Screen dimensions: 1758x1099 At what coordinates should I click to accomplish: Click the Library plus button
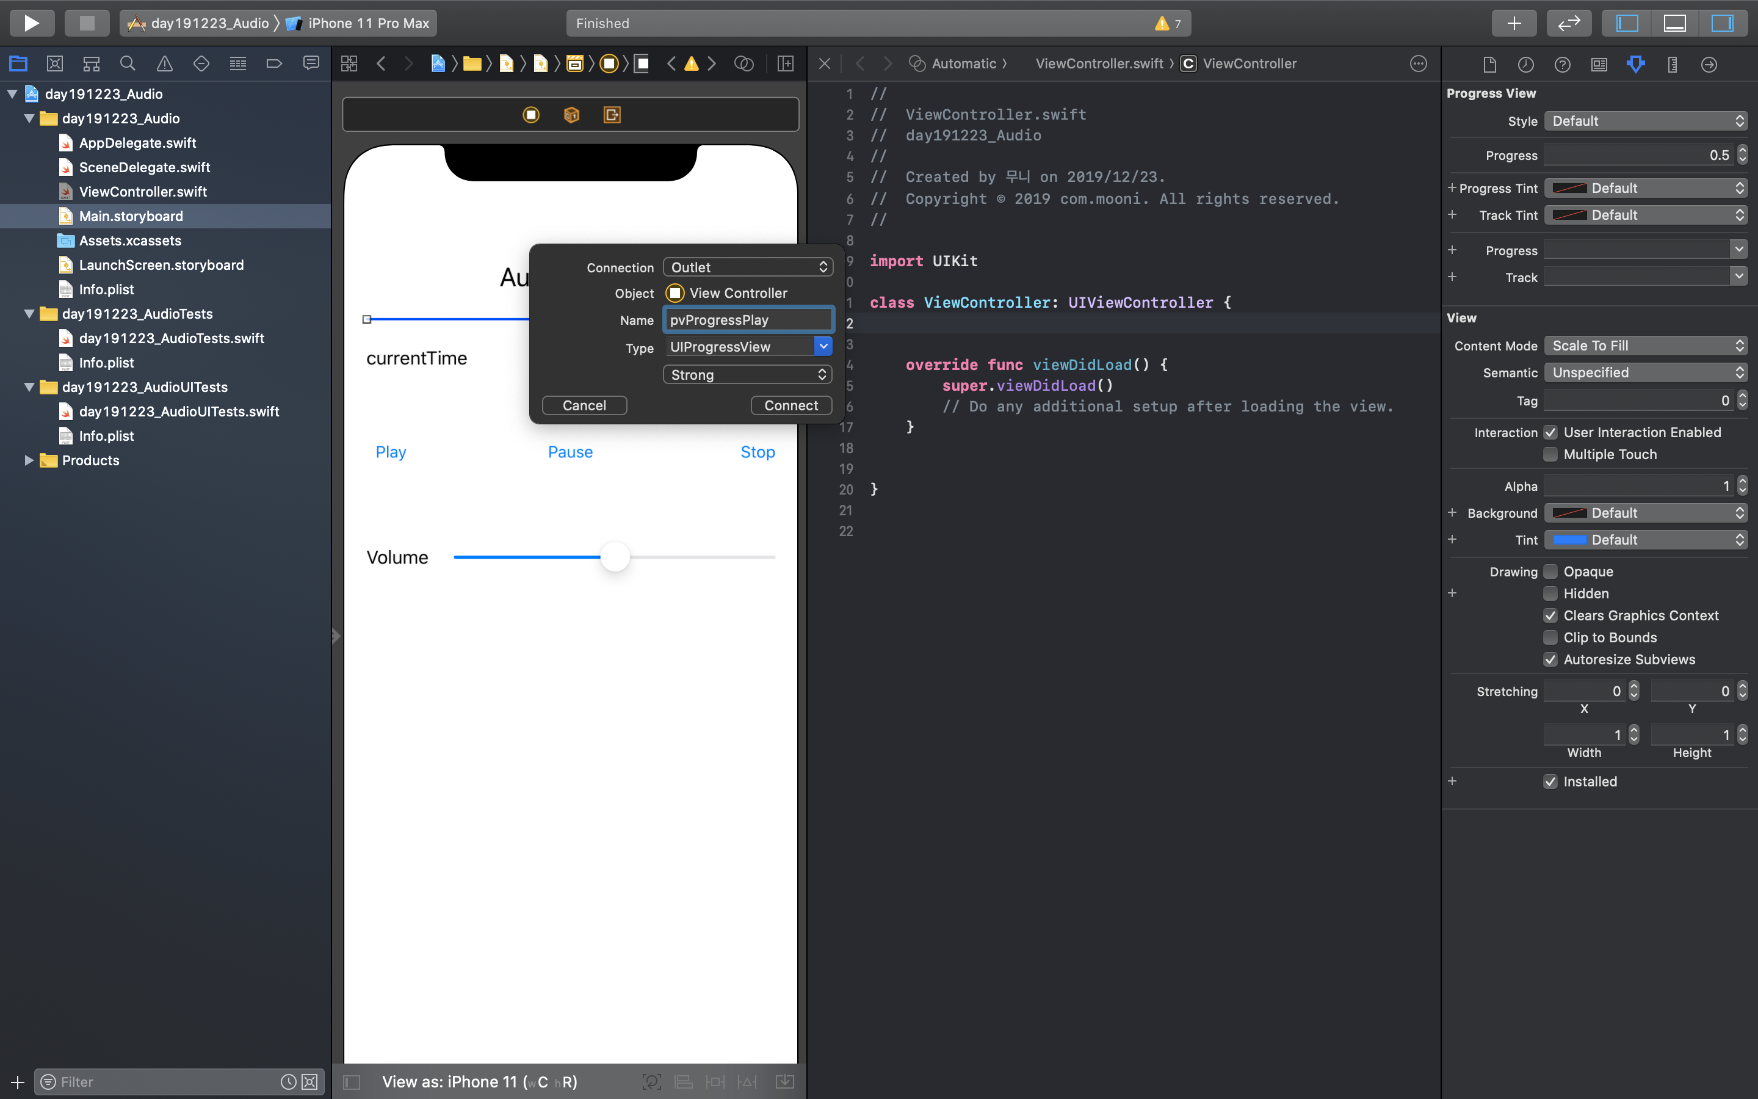coord(1513,23)
